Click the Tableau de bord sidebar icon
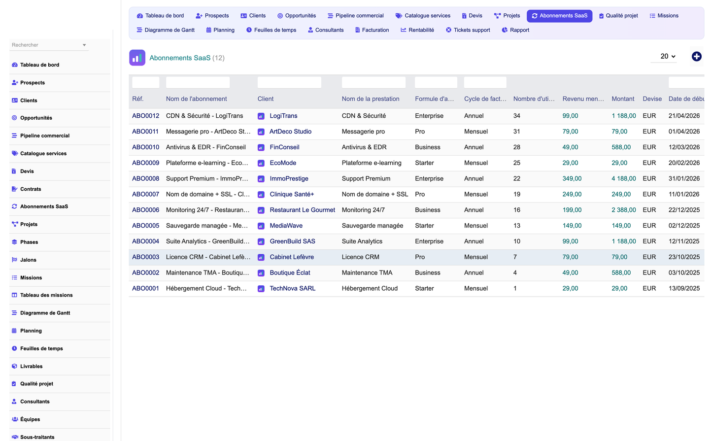Image resolution: width=712 pixels, height=441 pixels. click(14, 65)
